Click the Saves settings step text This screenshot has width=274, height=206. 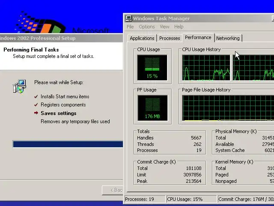coord(59,113)
